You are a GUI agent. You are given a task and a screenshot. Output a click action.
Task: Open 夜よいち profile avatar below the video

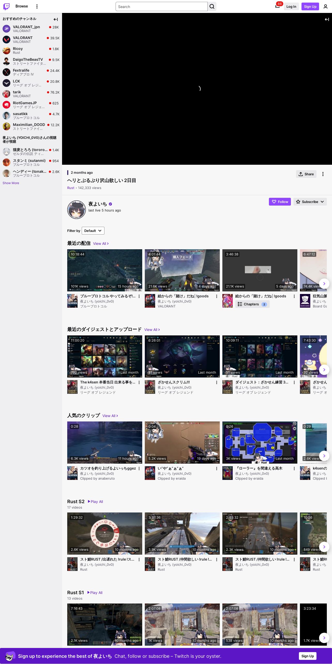(x=77, y=210)
